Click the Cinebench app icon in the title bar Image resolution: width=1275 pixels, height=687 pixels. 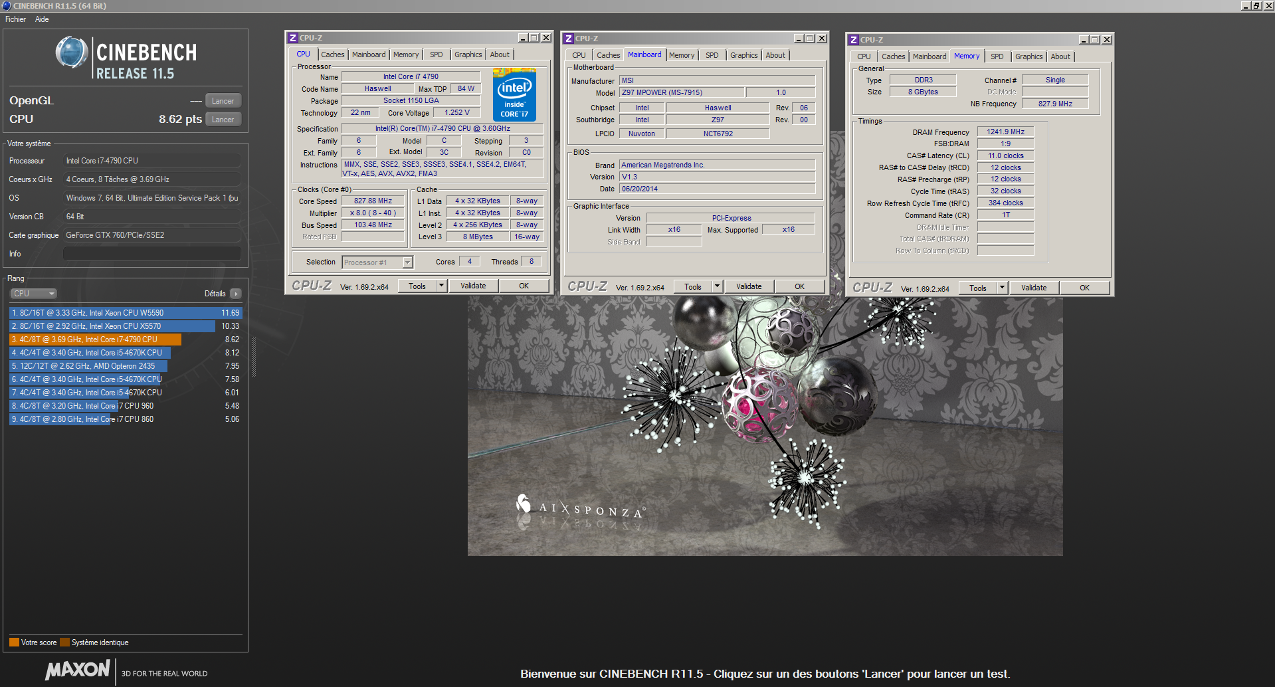click(x=6, y=5)
